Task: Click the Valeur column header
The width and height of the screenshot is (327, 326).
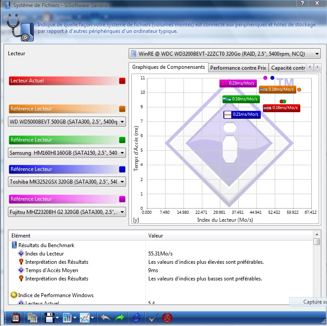Action: (x=230, y=236)
